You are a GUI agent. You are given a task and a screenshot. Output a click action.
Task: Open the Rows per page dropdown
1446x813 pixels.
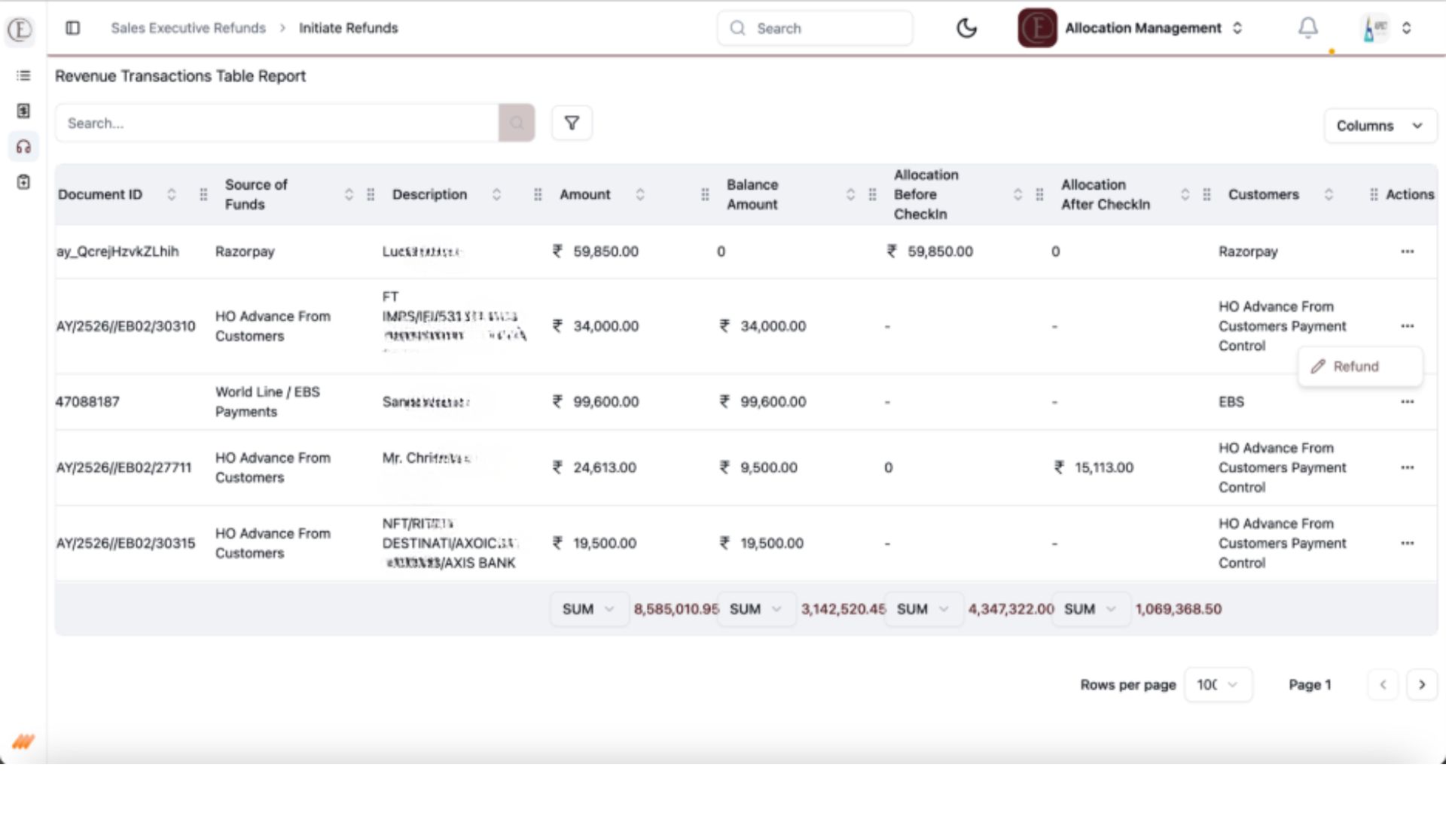[1217, 684]
